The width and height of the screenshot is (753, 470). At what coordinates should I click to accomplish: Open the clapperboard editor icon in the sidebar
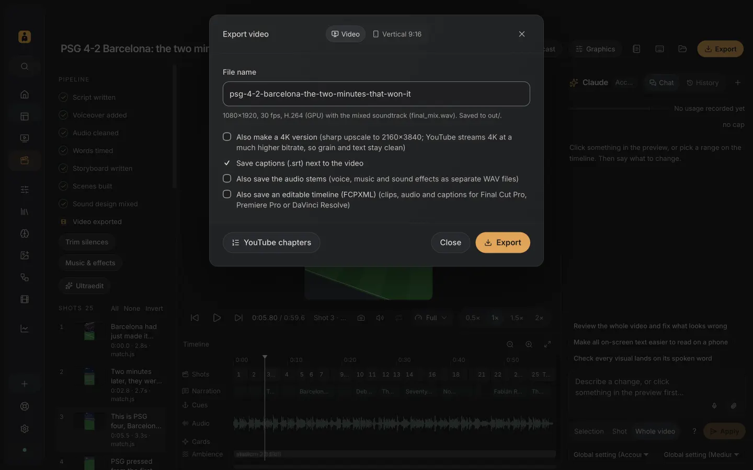[x=25, y=160]
